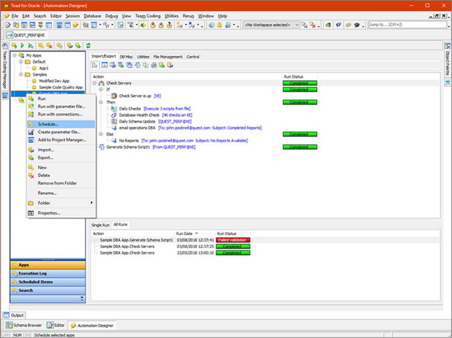Viewport: 452px width, 338px height.
Task: Click the Apps navigation pane button
Action: pos(48,265)
